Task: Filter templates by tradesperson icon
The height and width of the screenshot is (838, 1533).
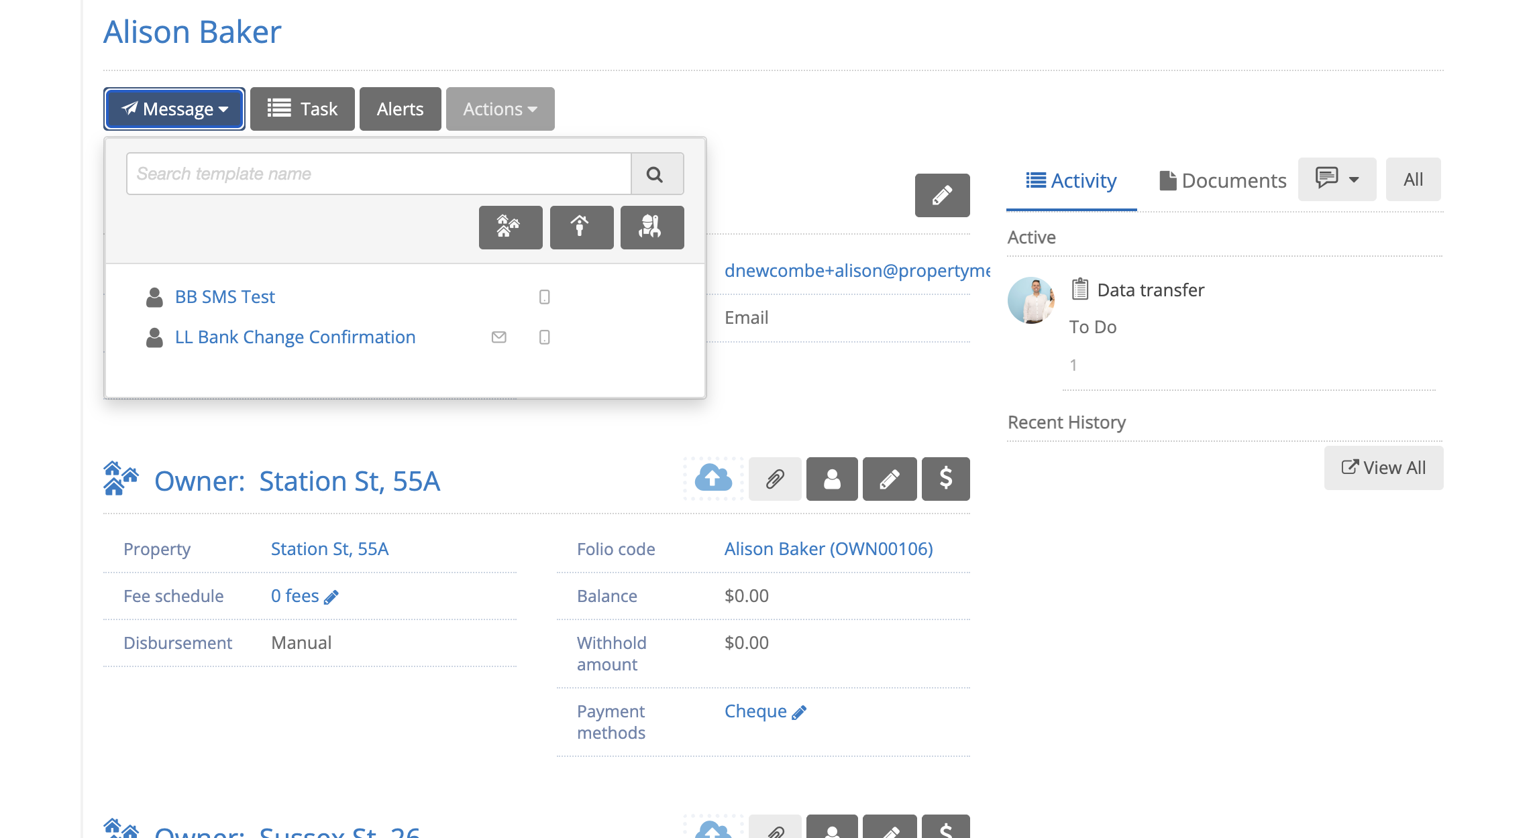Action: [x=651, y=227]
